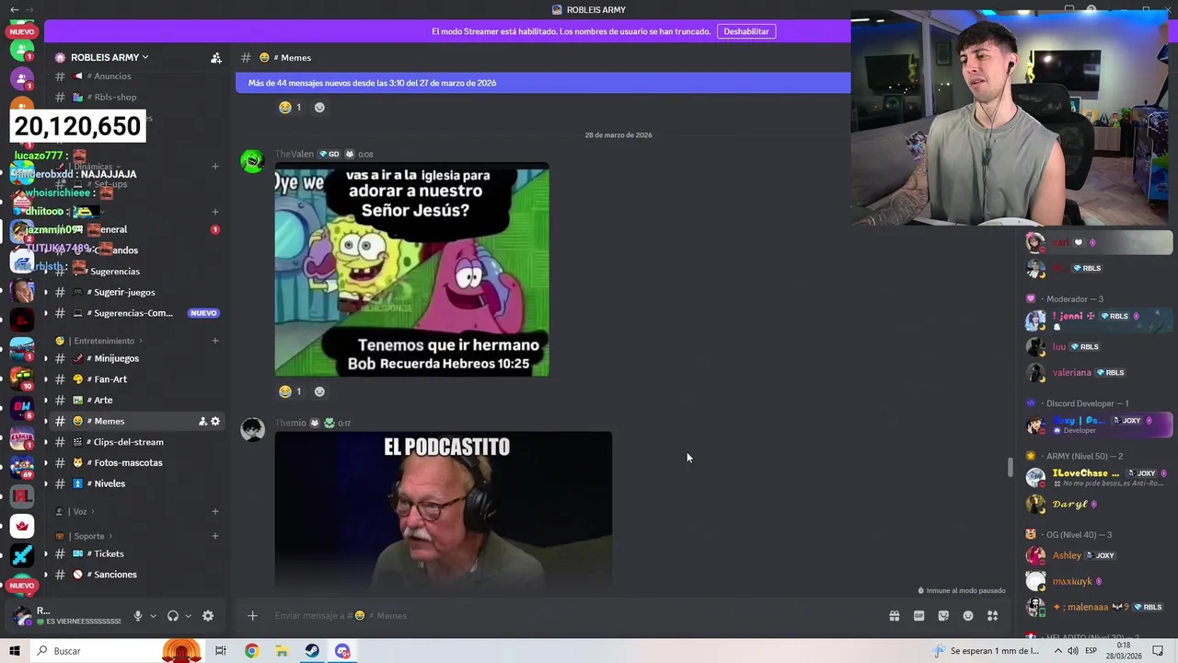Open File Explorer from the taskbar

[282, 651]
